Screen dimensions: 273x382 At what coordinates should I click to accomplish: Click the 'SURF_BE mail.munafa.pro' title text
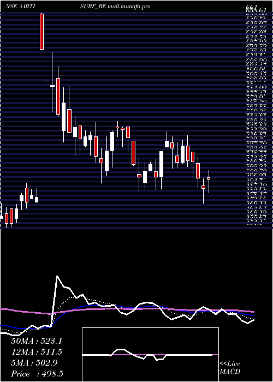(115, 7)
